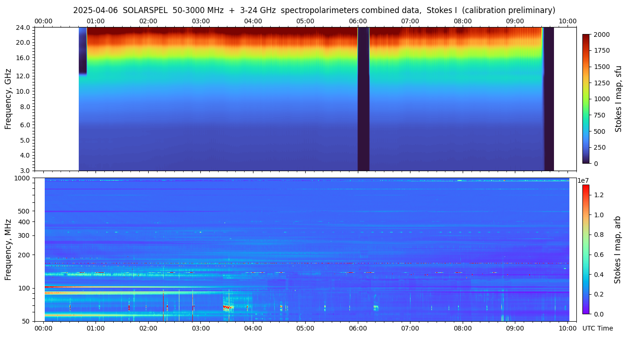Viewport: 629px width, 338px height.
Task: Click the 03:00 tick label on top axis
Action: click(x=201, y=21)
